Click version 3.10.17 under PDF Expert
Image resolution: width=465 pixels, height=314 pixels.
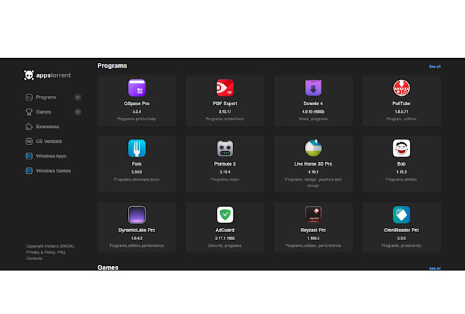(225, 112)
